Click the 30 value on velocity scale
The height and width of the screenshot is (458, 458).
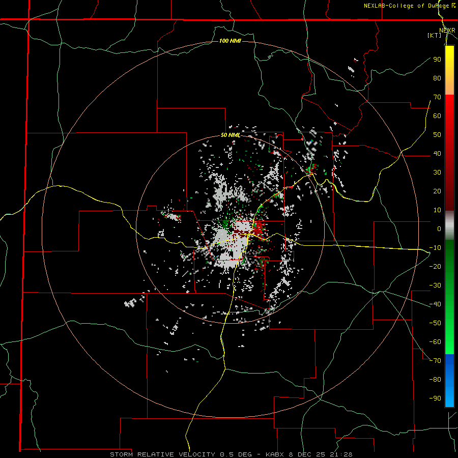coord(437,173)
